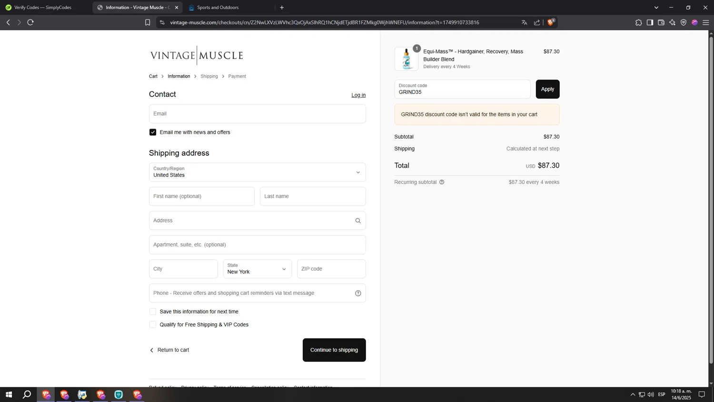Viewport: 714px width, 402px height.
Task: Open the State dropdown showing New York
Action: click(258, 269)
